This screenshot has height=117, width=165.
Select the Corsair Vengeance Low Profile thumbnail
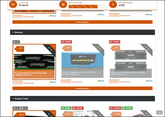tap(82, 61)
